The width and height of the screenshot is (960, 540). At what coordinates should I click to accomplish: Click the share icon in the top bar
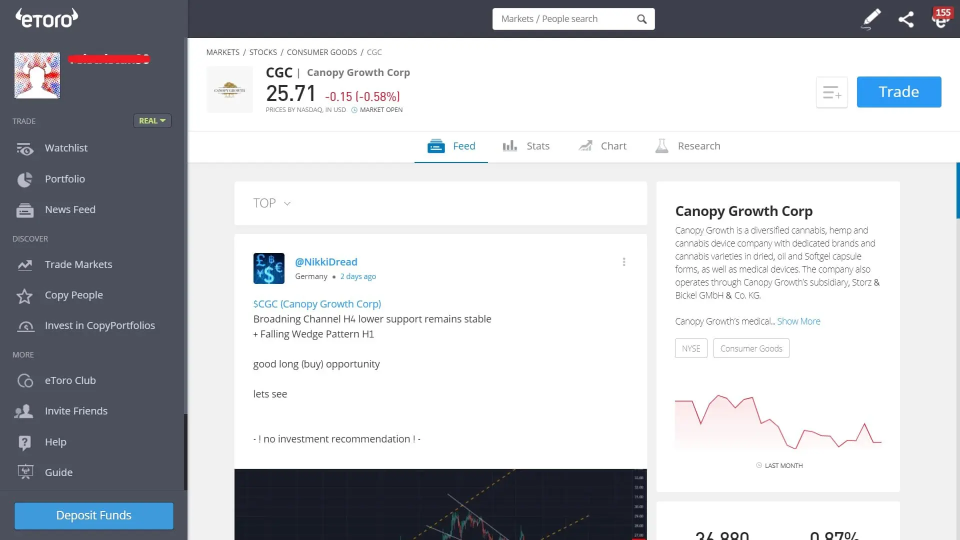(x=906, y=19)
